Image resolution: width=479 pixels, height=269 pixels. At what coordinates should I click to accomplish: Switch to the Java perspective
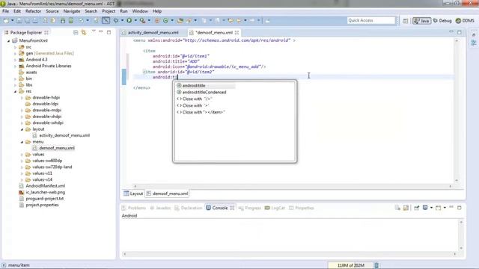421,21
